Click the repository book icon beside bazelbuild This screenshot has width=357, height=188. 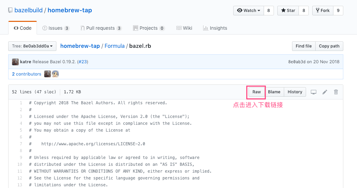click(x=10, y=11)
